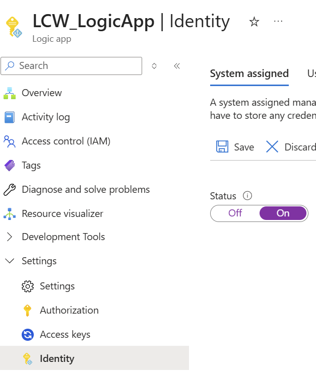Image resolution: width=316 pixels, height=374 pixels.
Task: Favorite the resource with the star icon
Action: click(254, 22)
